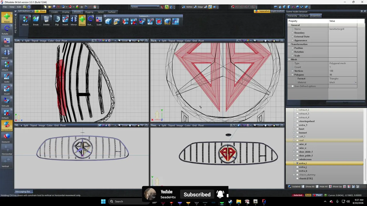Open the Structure tab in scene browser
Screen dimensions: 367x206
[304, 16]
